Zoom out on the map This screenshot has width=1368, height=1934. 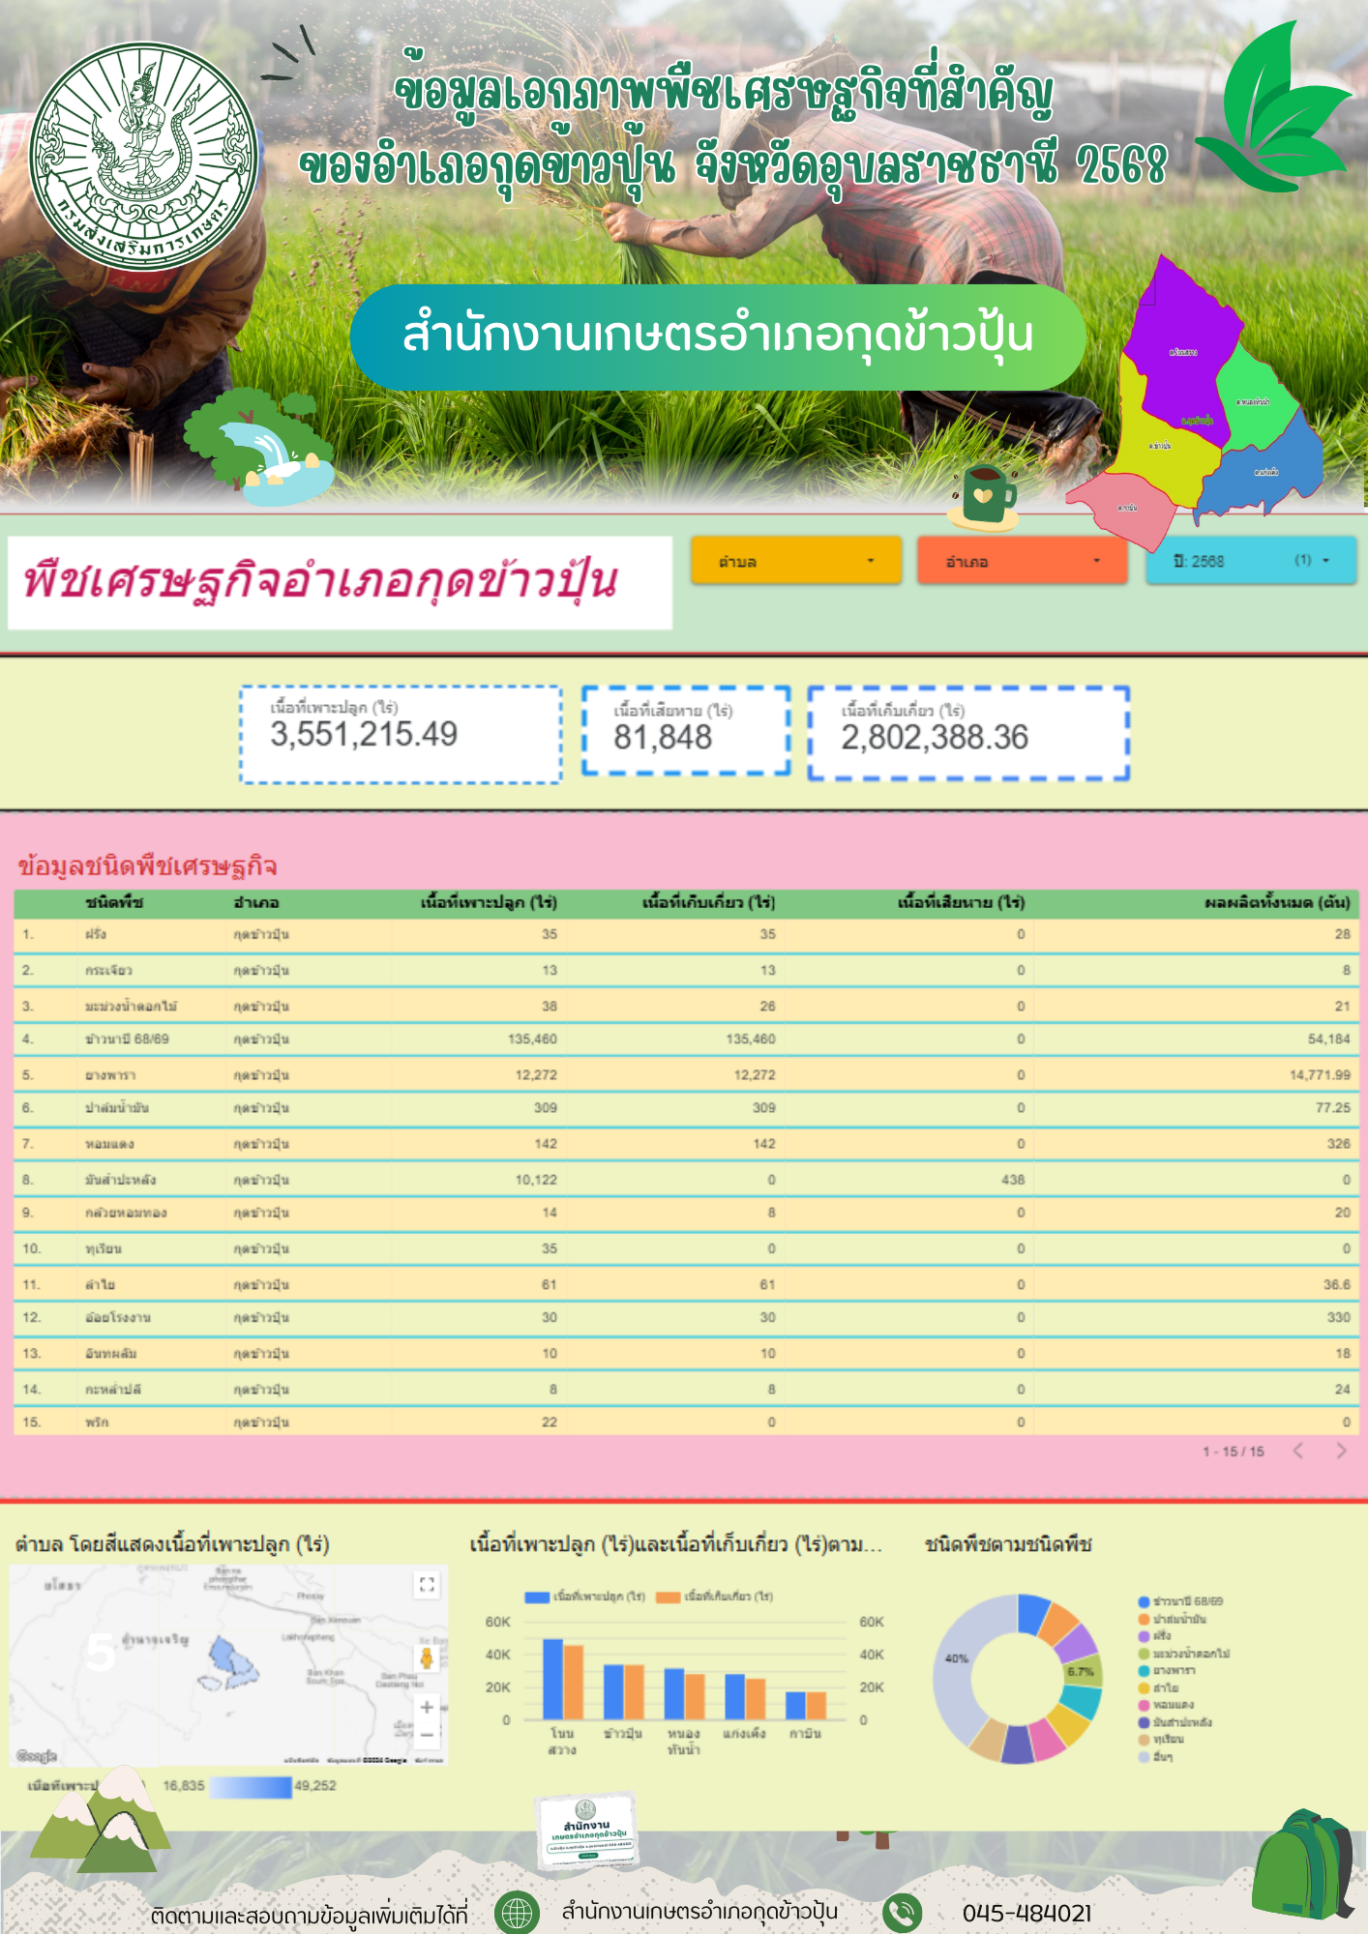427,1736
